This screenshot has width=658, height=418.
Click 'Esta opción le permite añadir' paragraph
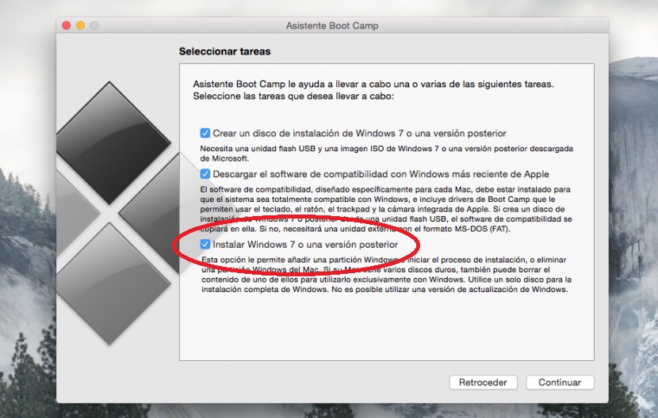point(386,275)
